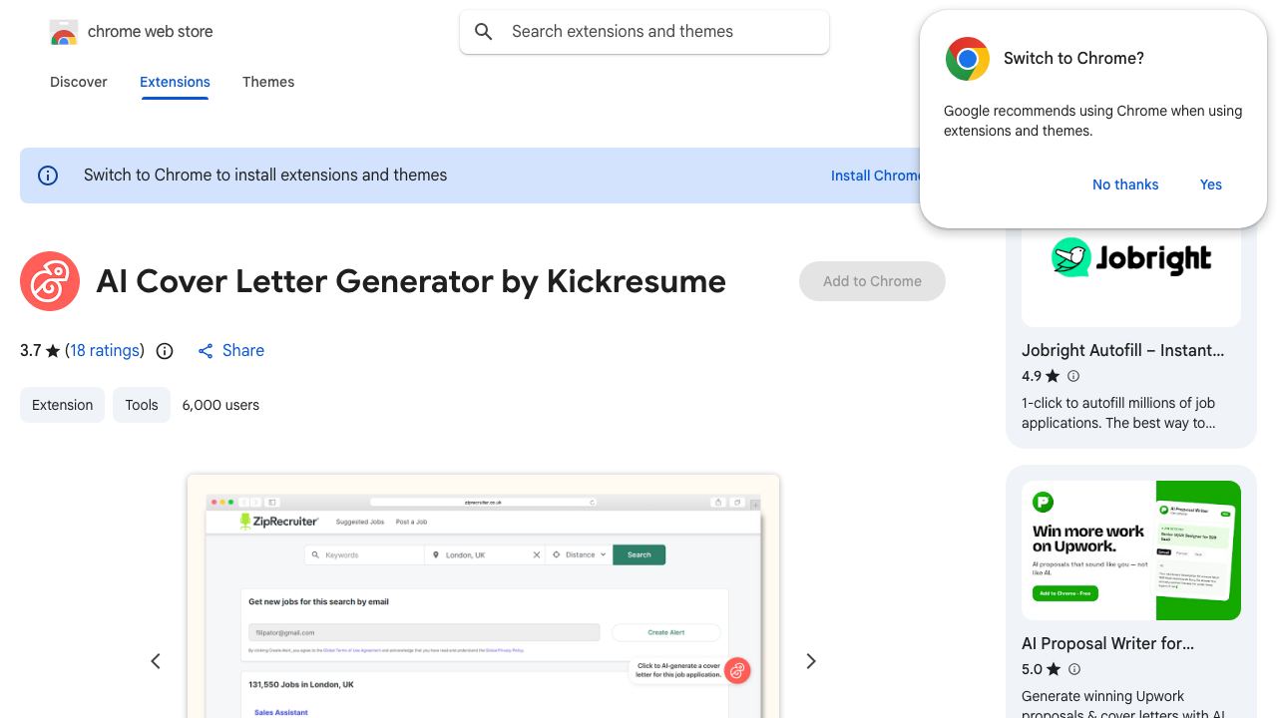This screenshot has width=1277, height=718.
Task: Click the 3.7 star rating text
Action: [40, 351]
